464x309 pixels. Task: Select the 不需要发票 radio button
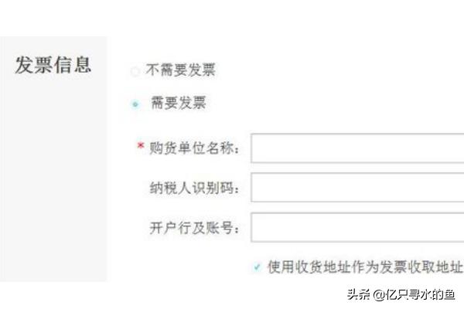(135, 72)
